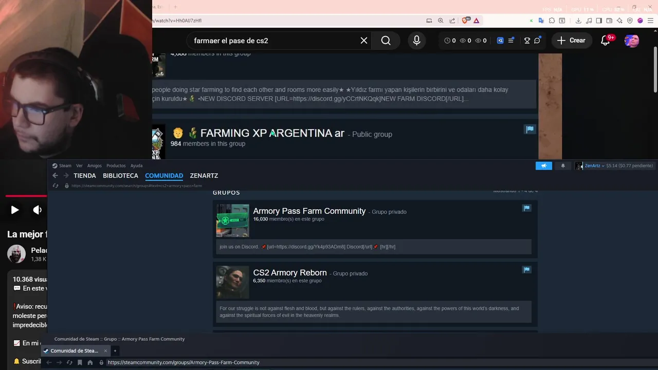Open the browser downloads icon

click(x=578, y=21)
